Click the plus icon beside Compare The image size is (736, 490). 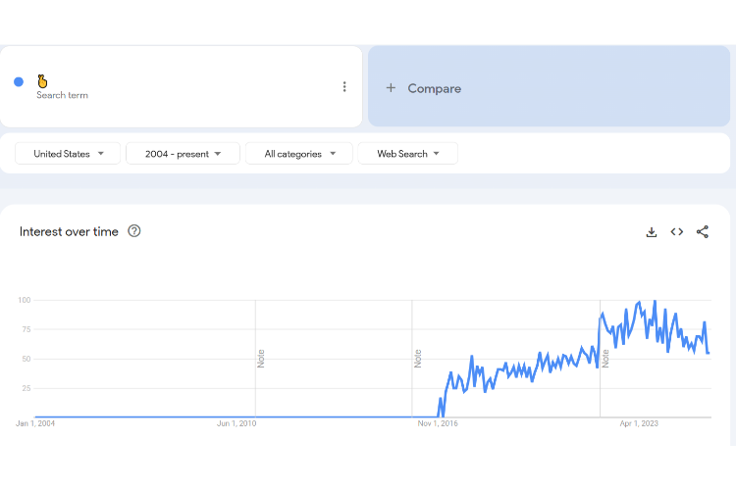pyautogui.click(x=391, y=88)
